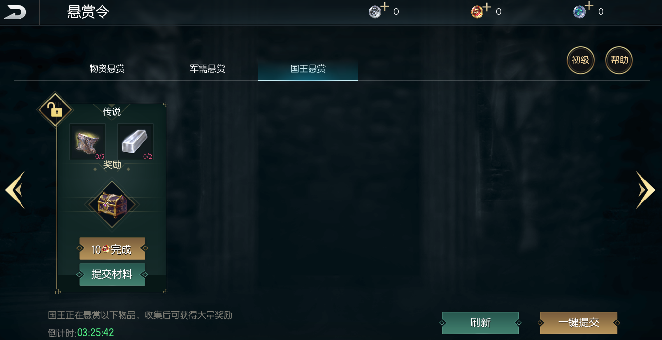This screenshot has height=340, width=662.
Task: Select the 国王悬赏 tab
Action: point(308,69)
